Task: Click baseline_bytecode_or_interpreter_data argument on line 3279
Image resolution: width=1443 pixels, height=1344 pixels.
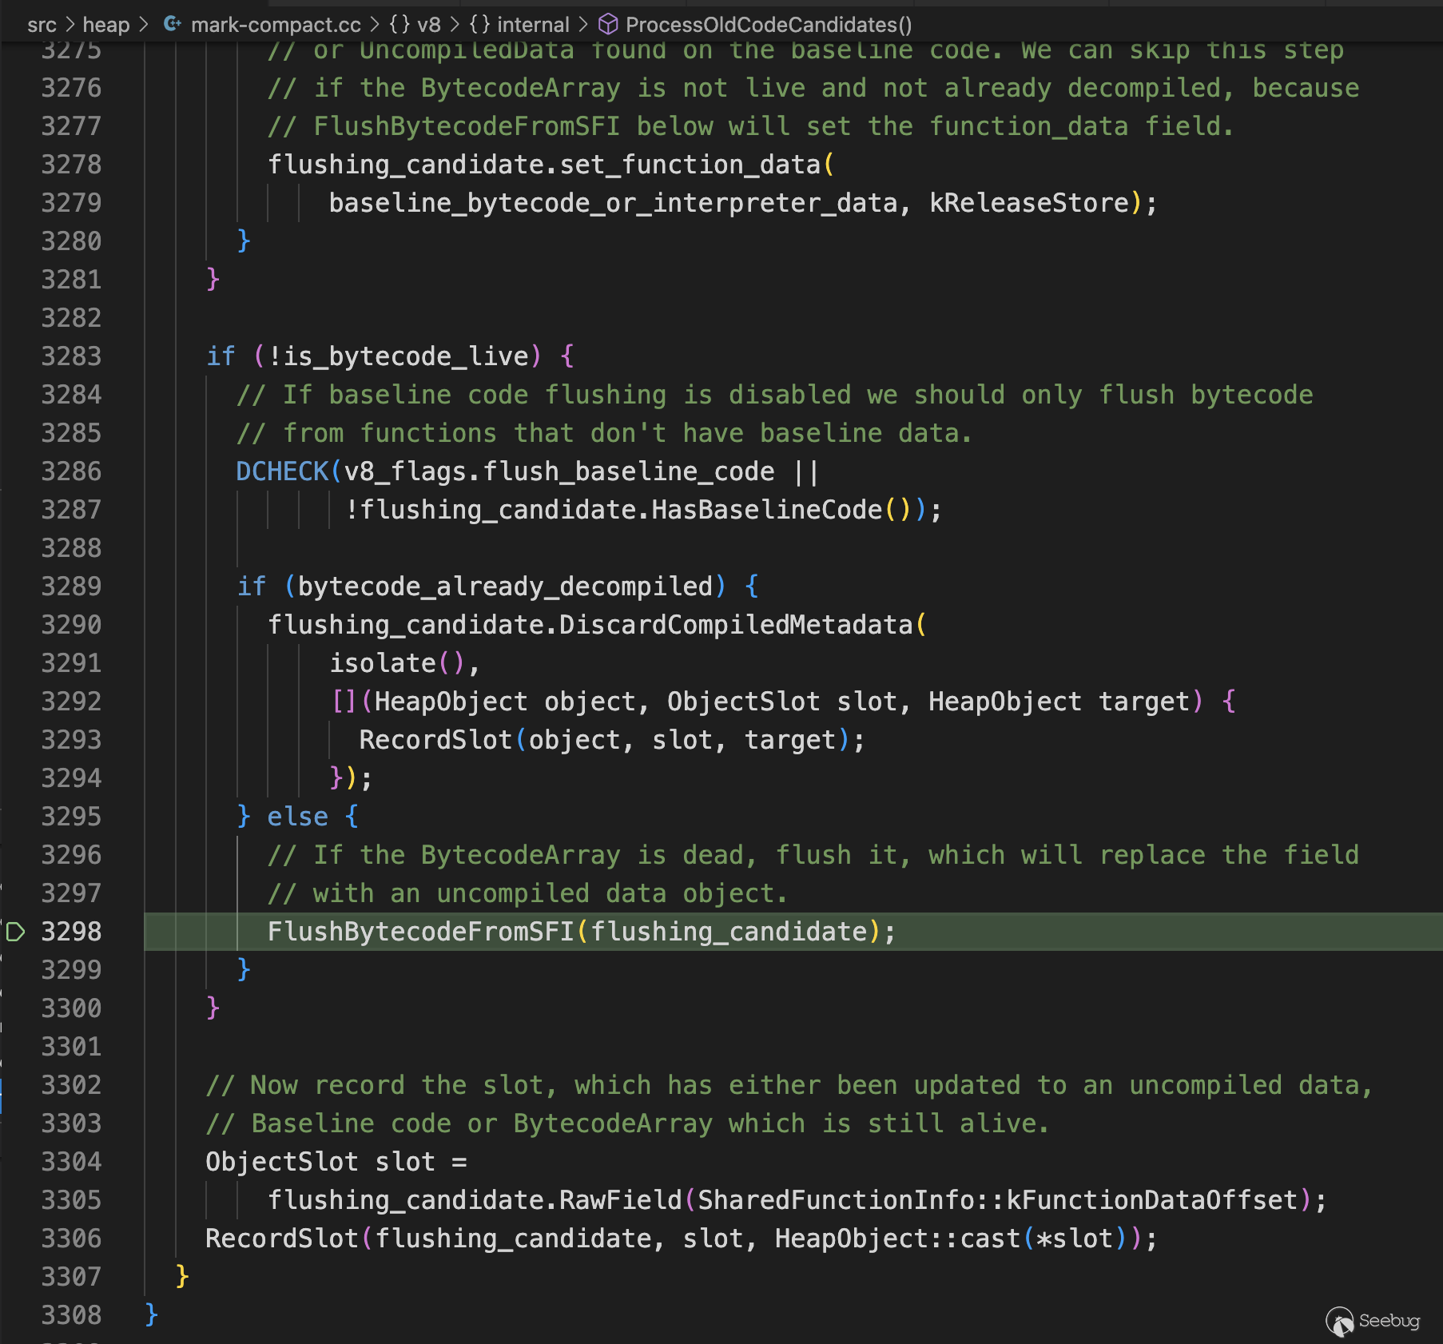Action: point(613,203)
